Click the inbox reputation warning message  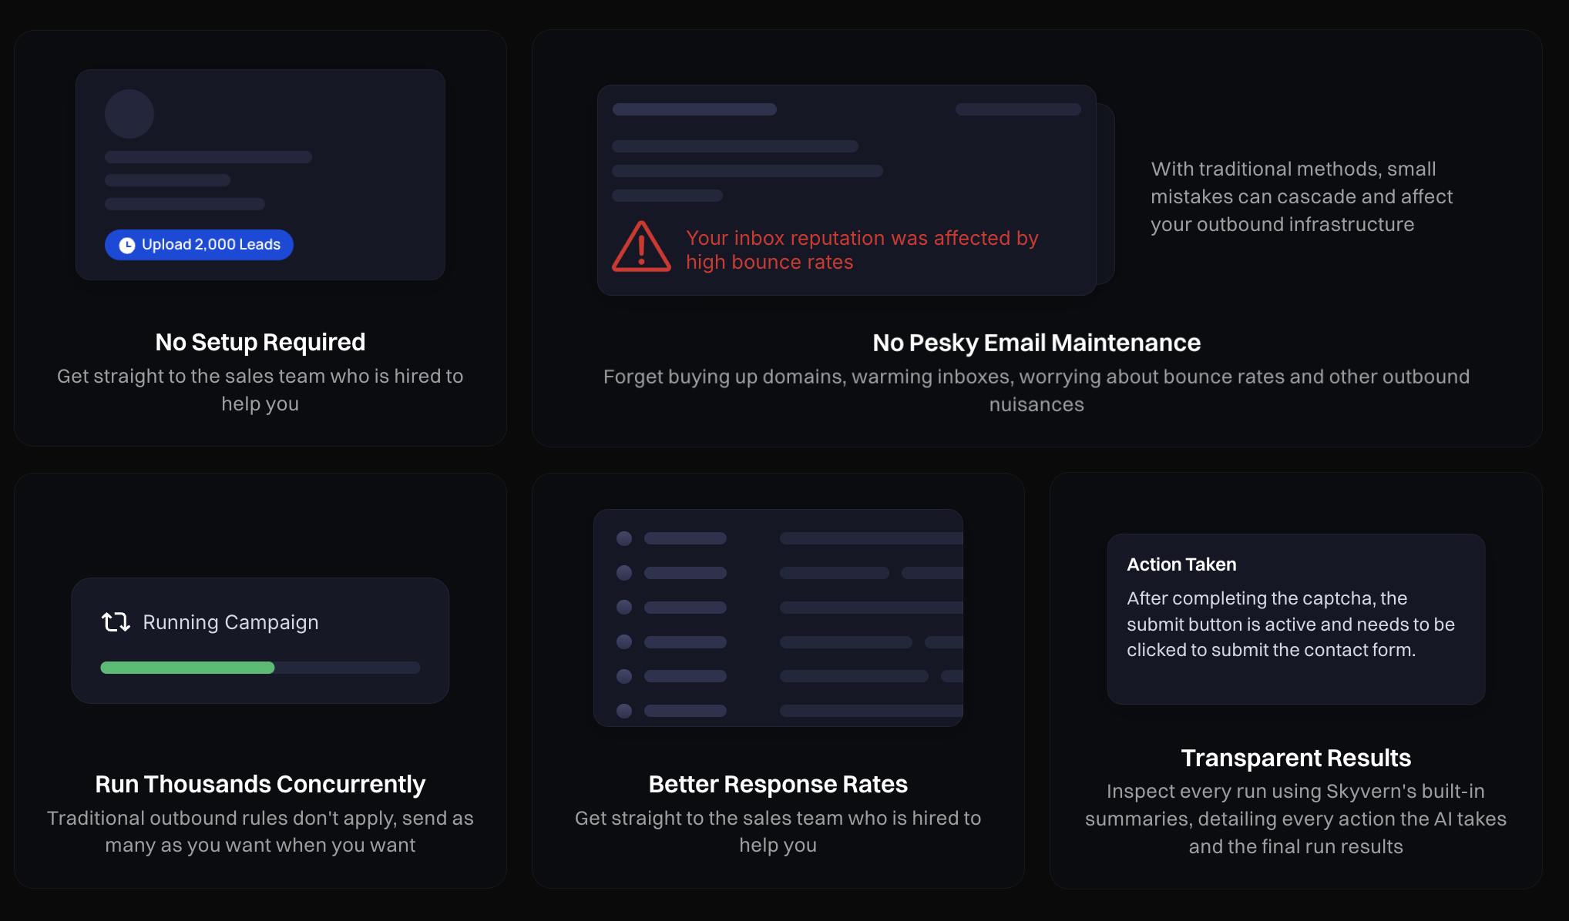point(862,250)
